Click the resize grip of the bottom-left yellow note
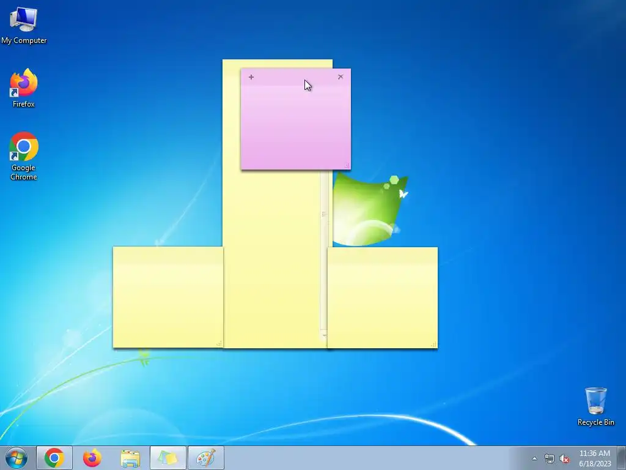 219,344
